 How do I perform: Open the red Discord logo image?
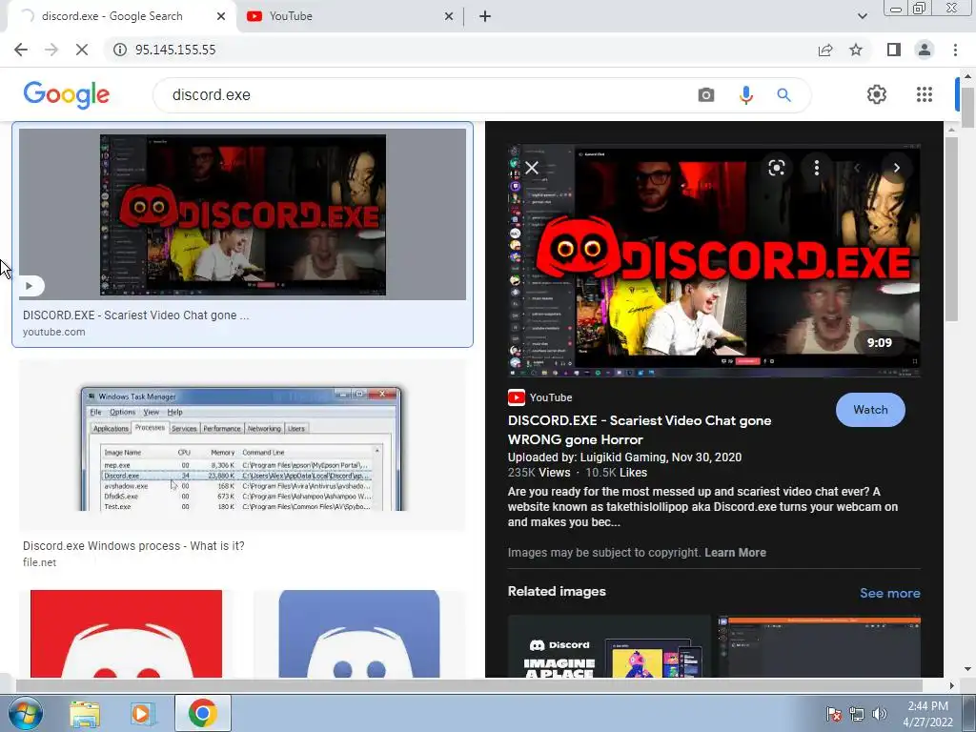pyautogui.click(x=126, y=634)
